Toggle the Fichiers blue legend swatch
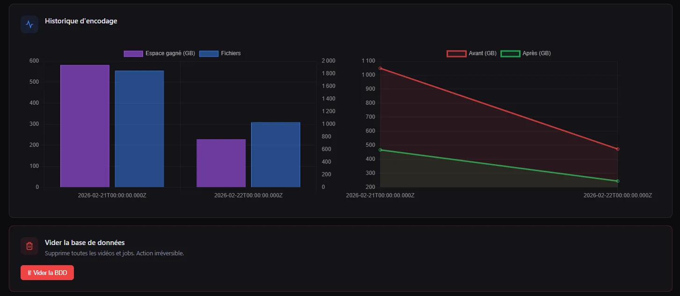Image resolution: width=680 pixels, height=296 pixels. 209,53
